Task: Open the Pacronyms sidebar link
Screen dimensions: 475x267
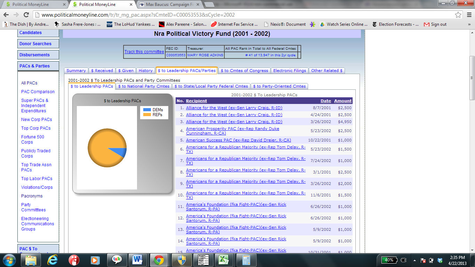Action: (x=32, y=196)
